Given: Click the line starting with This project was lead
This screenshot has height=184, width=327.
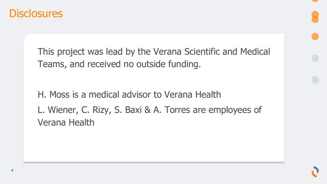Looking at the screenshot, I should point(154,52).
